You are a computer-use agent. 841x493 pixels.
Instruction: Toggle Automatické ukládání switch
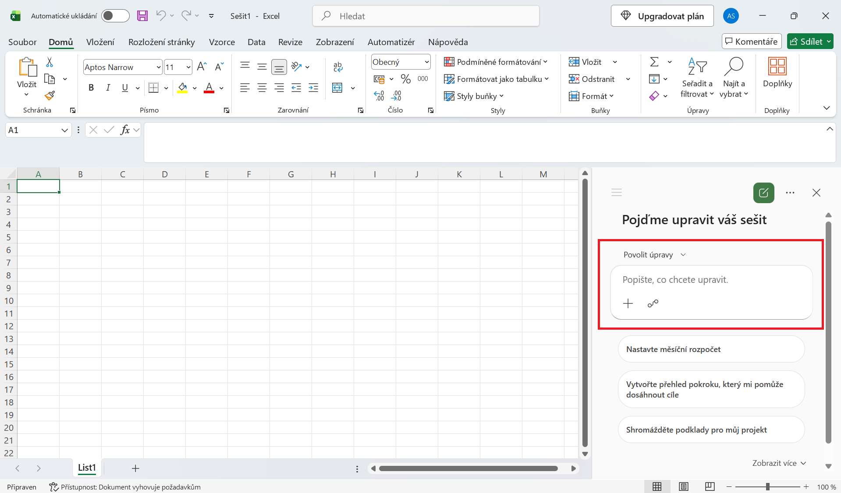115,16
